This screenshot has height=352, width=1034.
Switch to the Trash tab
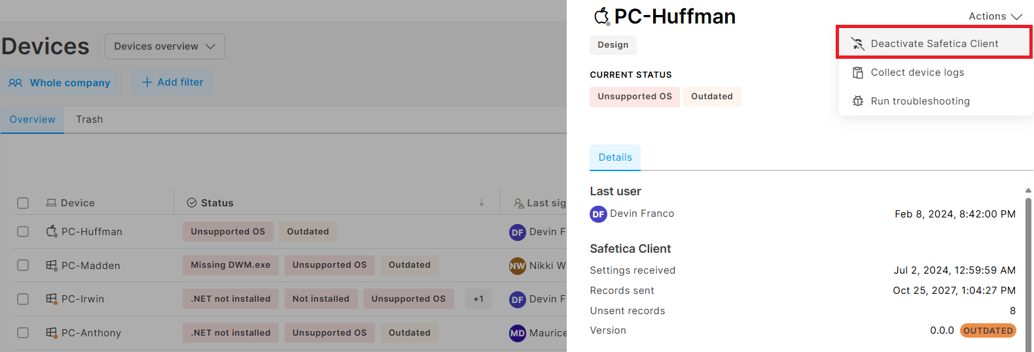90,120
